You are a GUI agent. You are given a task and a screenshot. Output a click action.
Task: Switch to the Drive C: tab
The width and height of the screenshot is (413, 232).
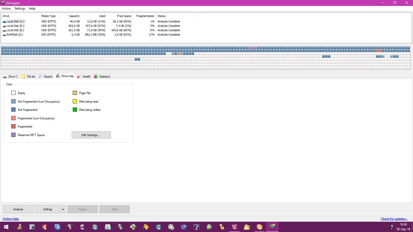click(x=11, y=77)
